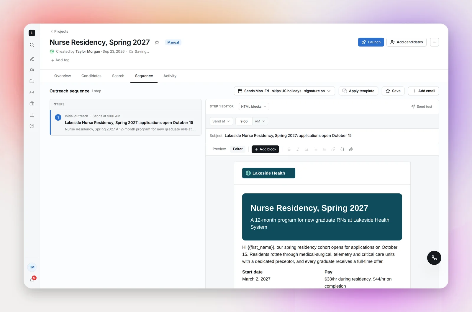Apply bold formatting in editor toolbar
The width and height of the screenshot is (472, 312).
tap(289, 149)
